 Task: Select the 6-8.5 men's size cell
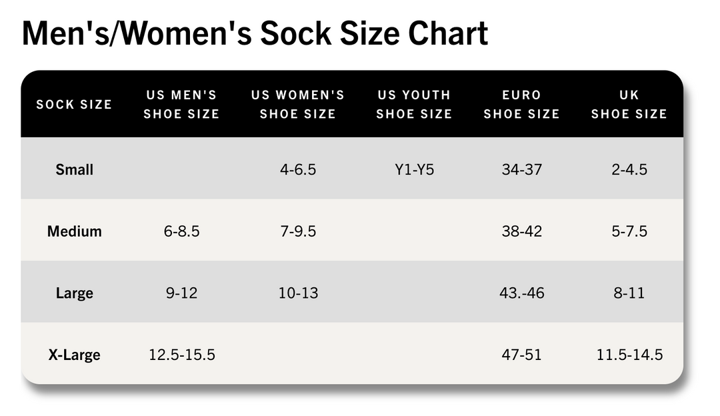click(181, 231)
